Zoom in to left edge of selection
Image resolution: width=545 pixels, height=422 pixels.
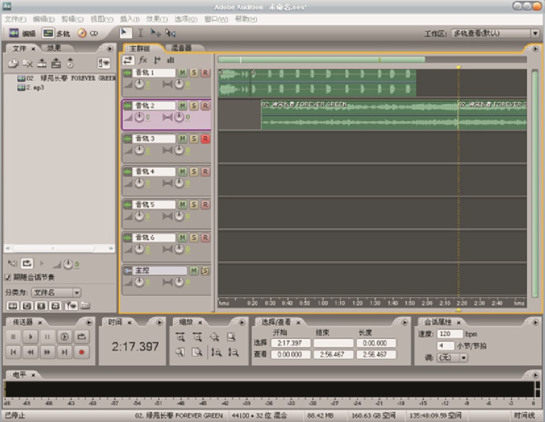tap(180, 352)
